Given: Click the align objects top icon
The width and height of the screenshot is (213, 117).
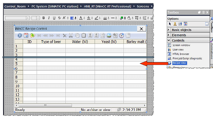Looking at the screenshot, I should (137, 18).
